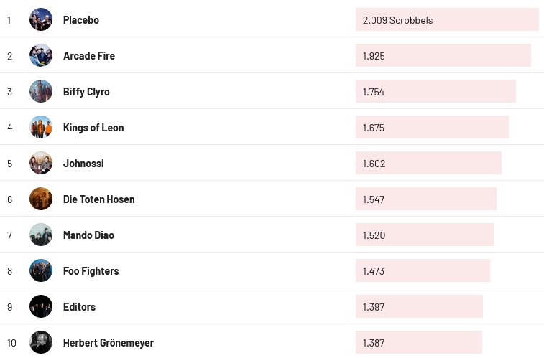Open the Placebo artist link
The image size is (544, 358).
point(81,20)
